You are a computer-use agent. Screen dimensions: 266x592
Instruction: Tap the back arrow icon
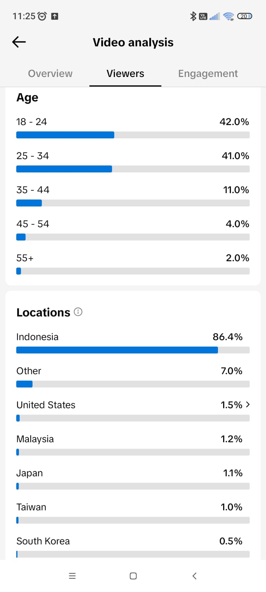pos(19,42)
